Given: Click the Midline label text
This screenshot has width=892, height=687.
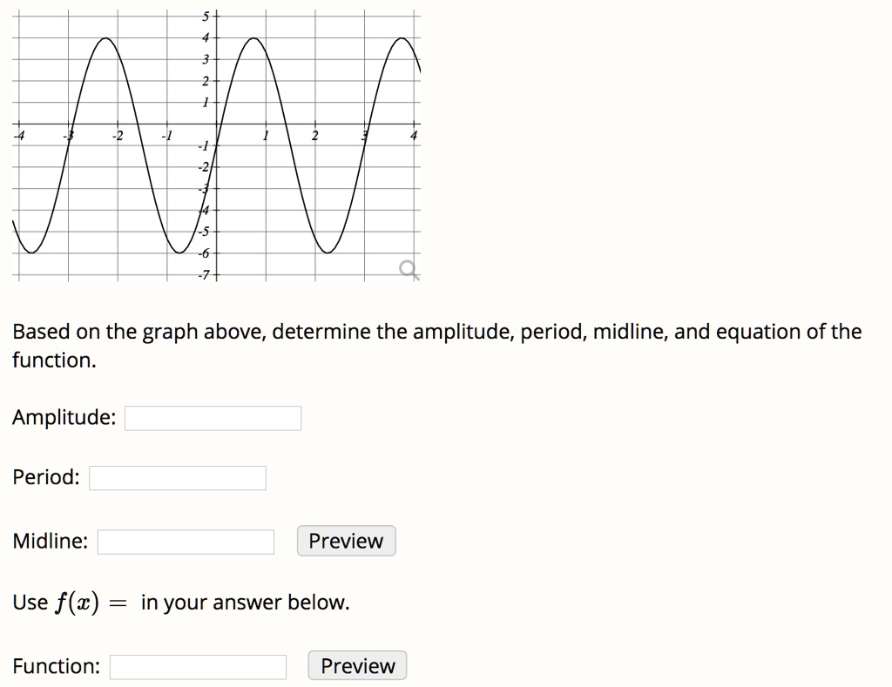Looking at the screenshot, I should tap(50, 540).
